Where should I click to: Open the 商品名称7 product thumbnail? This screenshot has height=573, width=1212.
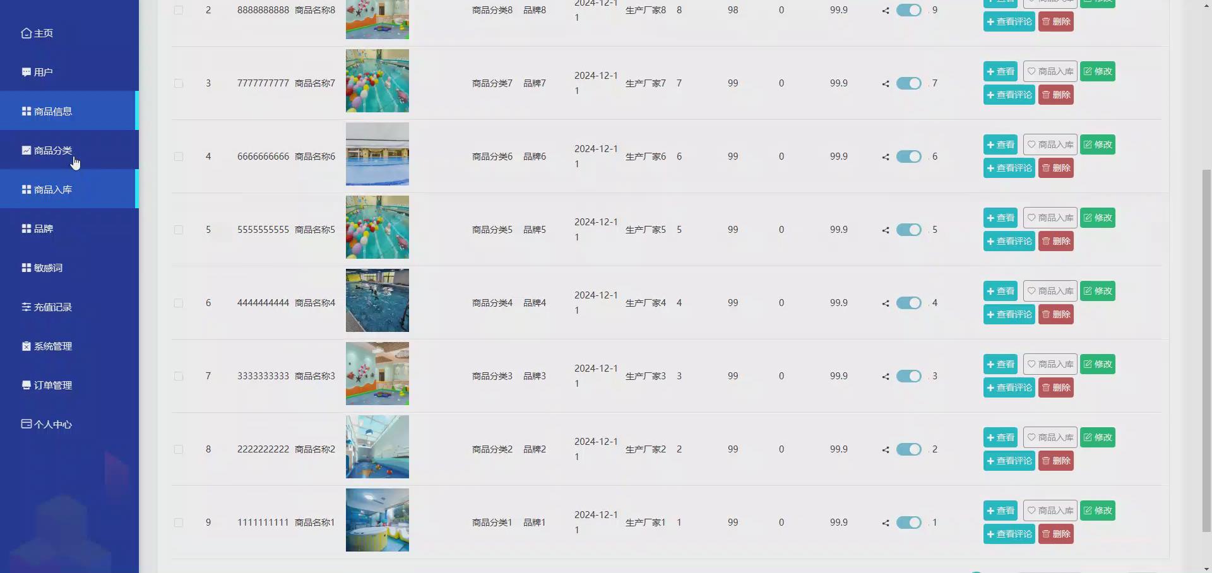[x=377, y=81]
